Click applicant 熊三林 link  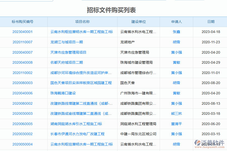[x=177, y=114]
